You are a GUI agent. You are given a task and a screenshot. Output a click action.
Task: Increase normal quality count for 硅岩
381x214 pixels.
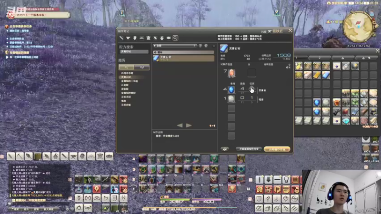coord(242,98)
